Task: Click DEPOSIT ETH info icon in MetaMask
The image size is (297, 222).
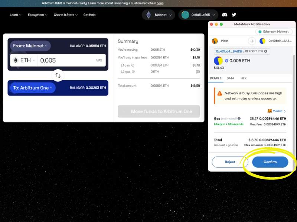Action: [265, 51]
